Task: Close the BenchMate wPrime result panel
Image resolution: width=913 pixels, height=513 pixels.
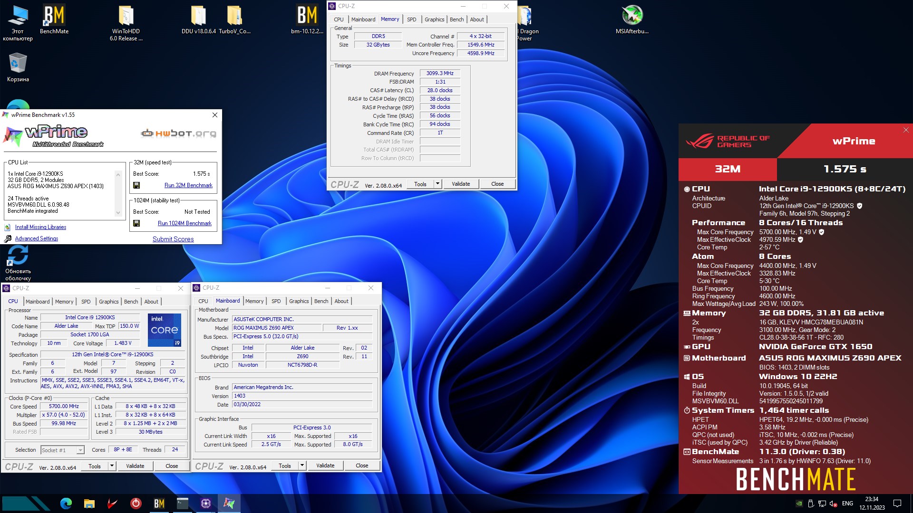Action: [x=906, y=130]
